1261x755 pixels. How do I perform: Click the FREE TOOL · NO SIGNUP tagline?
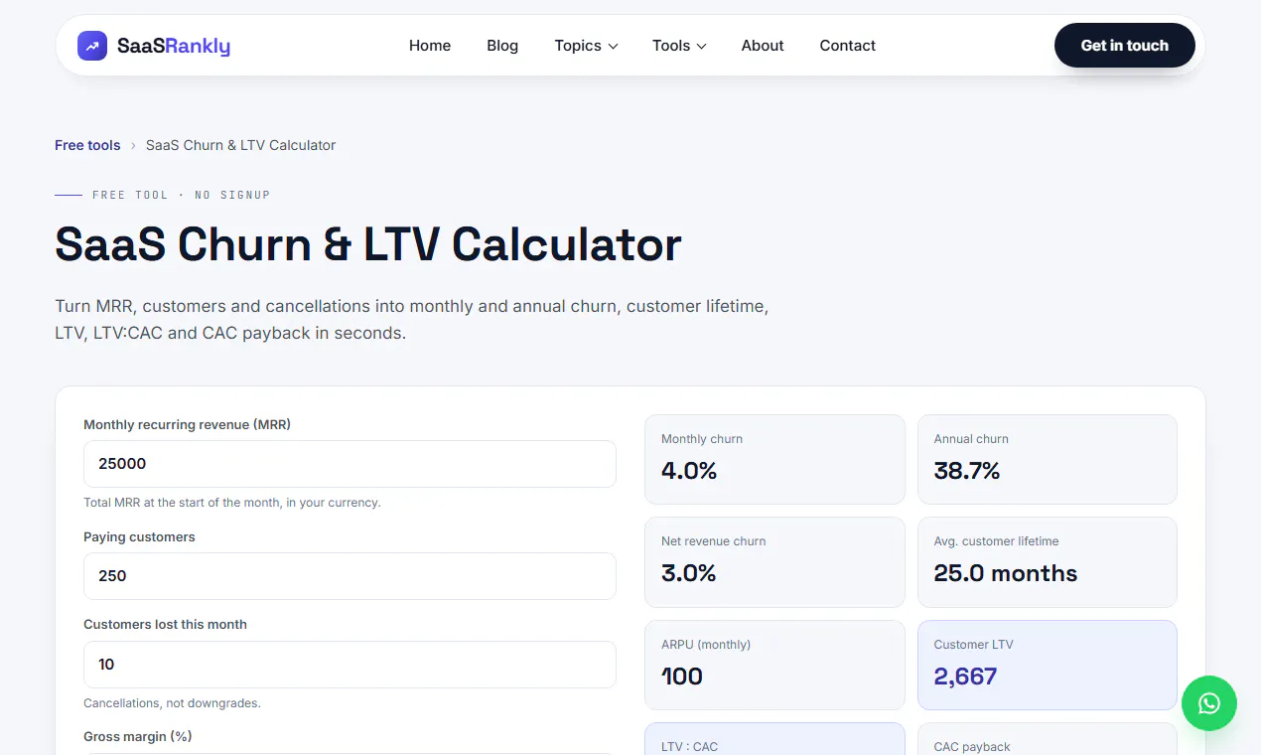tap(181, 195)
